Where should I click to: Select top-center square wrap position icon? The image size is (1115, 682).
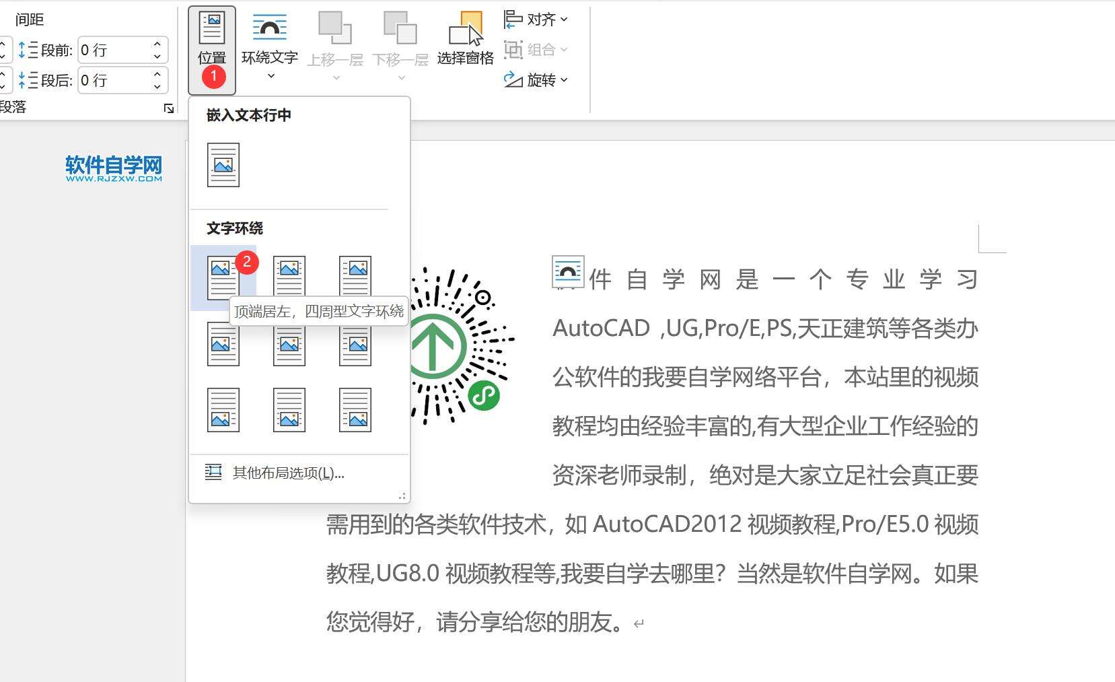(289, 277)
